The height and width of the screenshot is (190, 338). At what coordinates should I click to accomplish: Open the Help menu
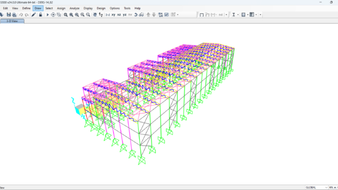[138, 8]
